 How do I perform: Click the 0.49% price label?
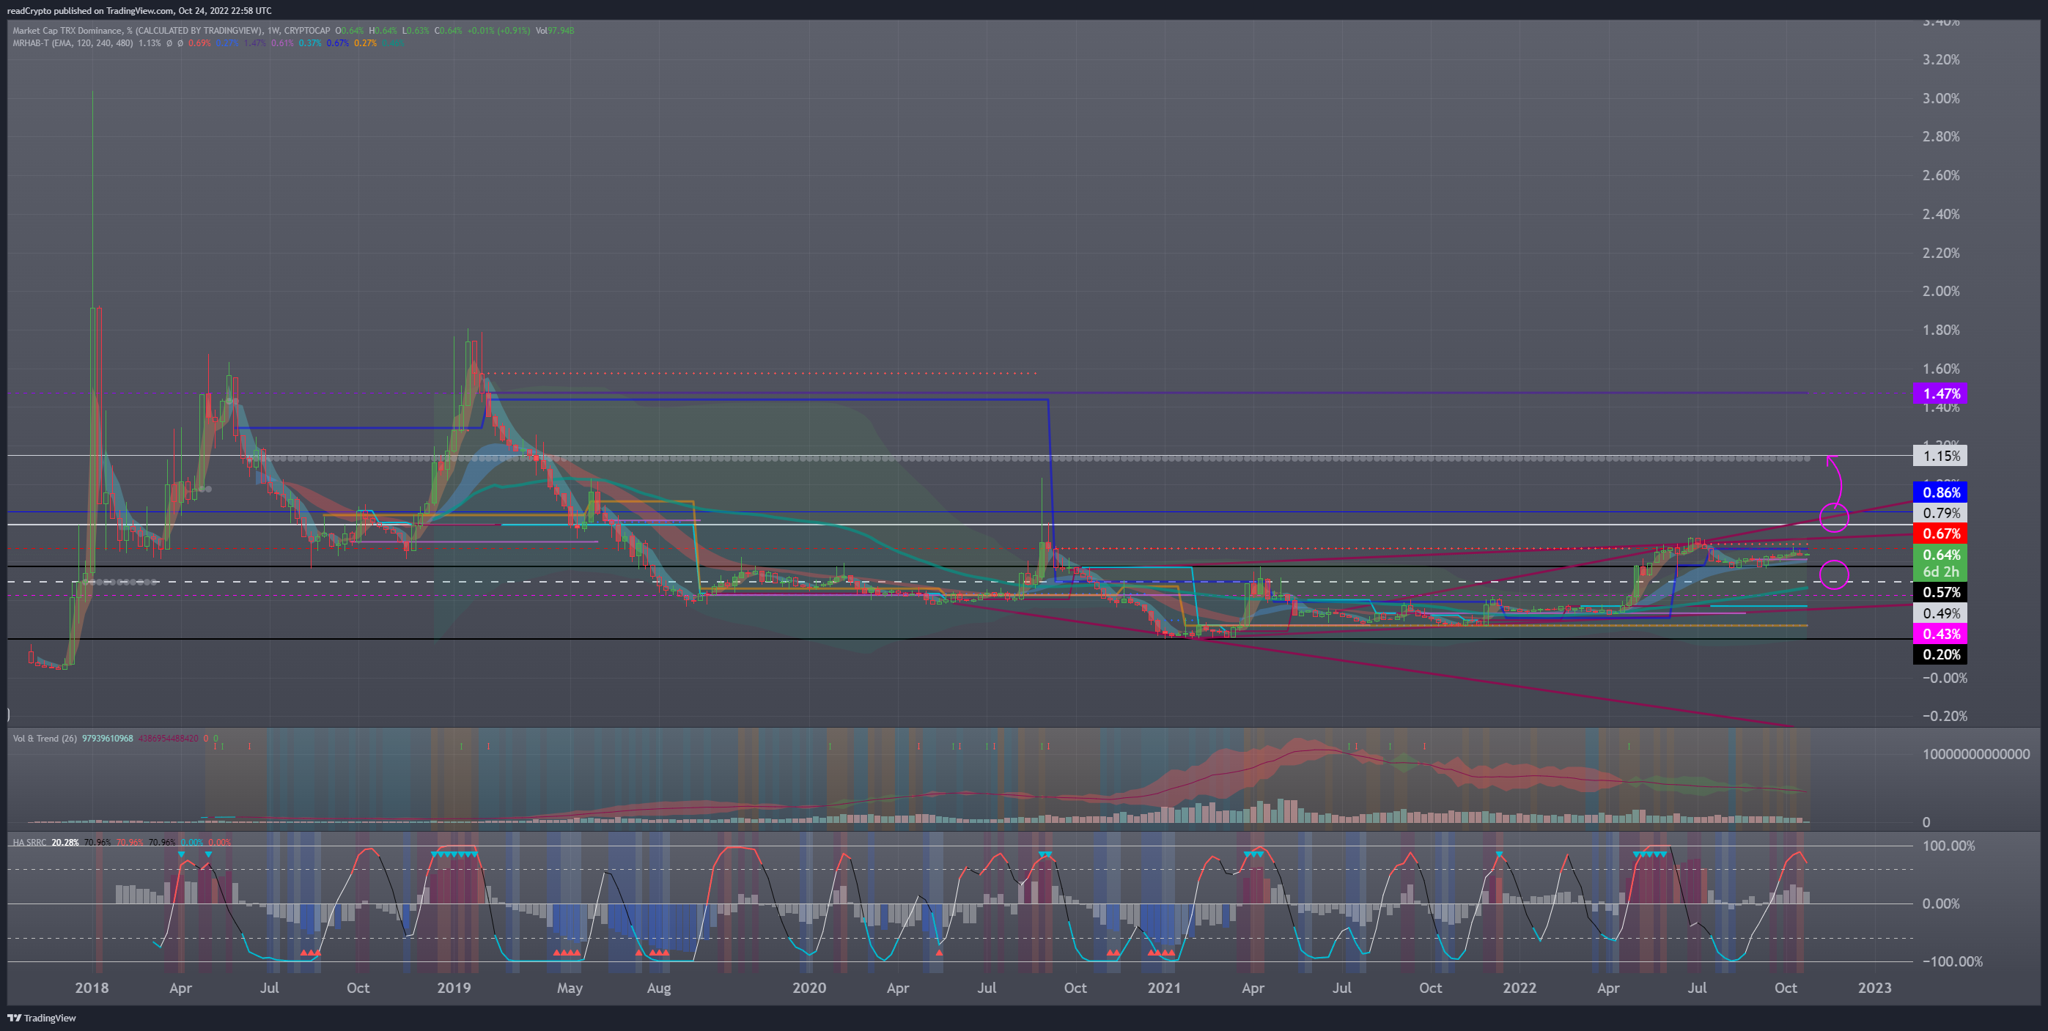pos(1941,613)
